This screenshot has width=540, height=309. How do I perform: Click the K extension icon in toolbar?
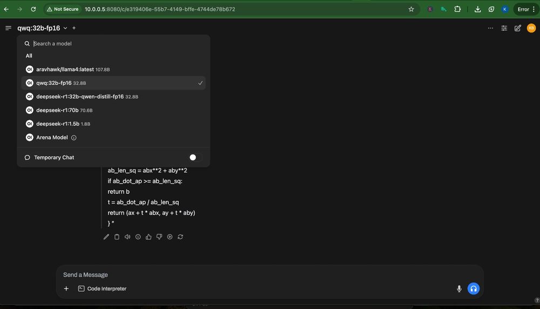pyautogui.click(x=430, y=9)
